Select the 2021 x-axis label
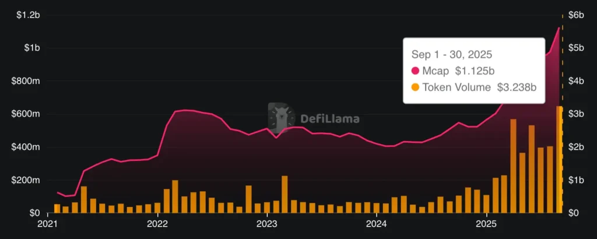The width and height of the screenshot is (597, 239). (x=48, y=223)
